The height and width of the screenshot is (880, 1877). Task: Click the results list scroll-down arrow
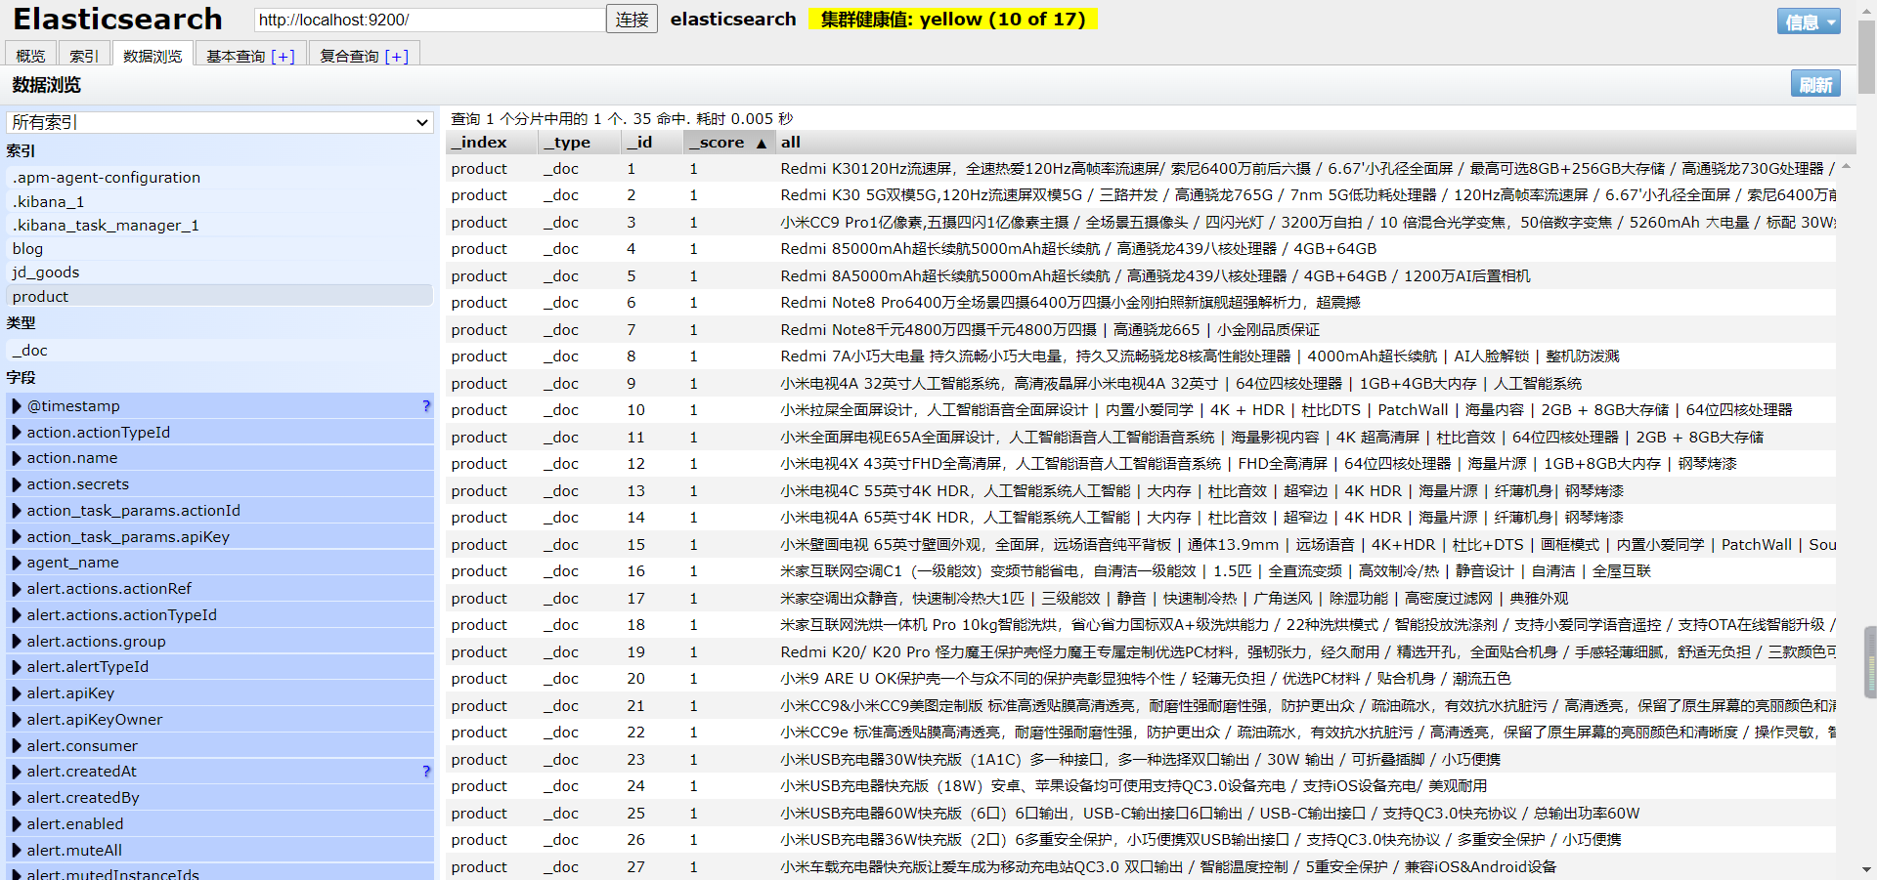pos(1866,869)
